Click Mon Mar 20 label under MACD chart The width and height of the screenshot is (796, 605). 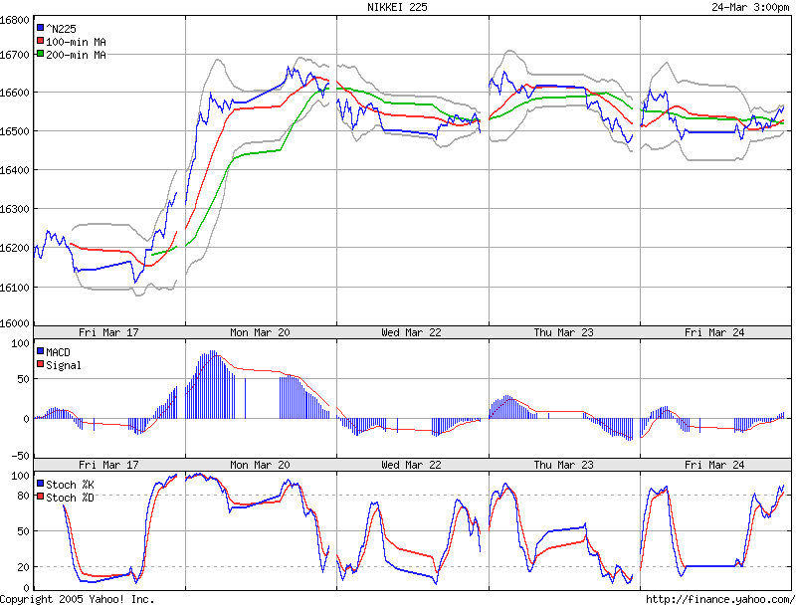260,465
